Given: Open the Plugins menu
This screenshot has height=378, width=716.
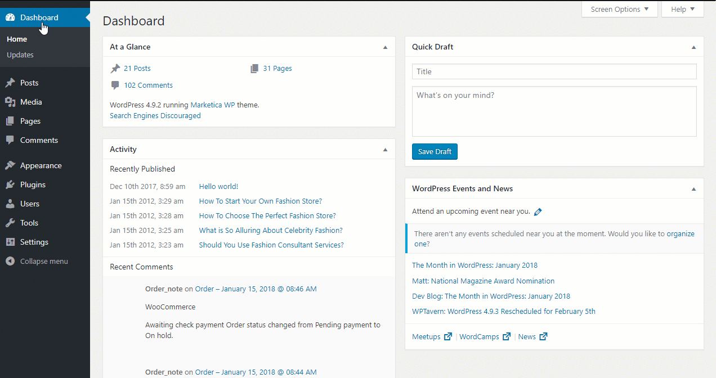Looking at the screenshot, I should tap(45, 184).
